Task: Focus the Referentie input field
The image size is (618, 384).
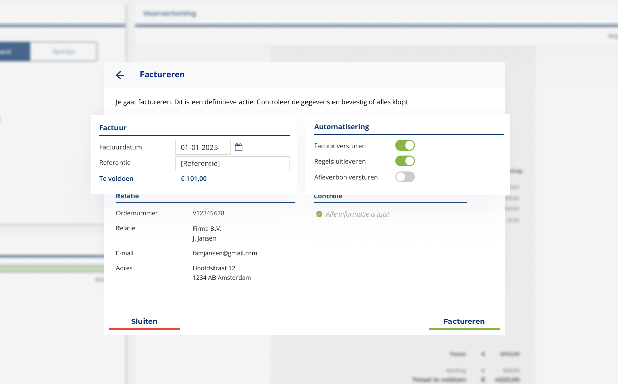Action: coord(232,163)
